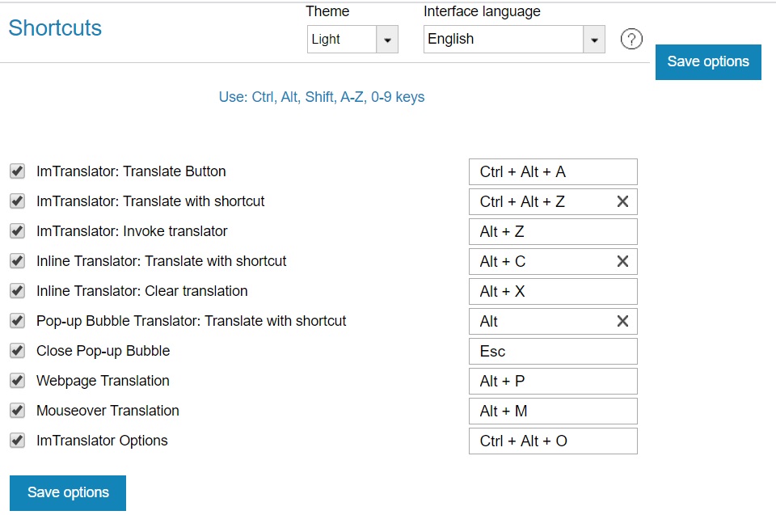Screen dimensions: 776x515
Task: Click the 'ImTranslator: Translate Button' label
Action: [131, 171]
